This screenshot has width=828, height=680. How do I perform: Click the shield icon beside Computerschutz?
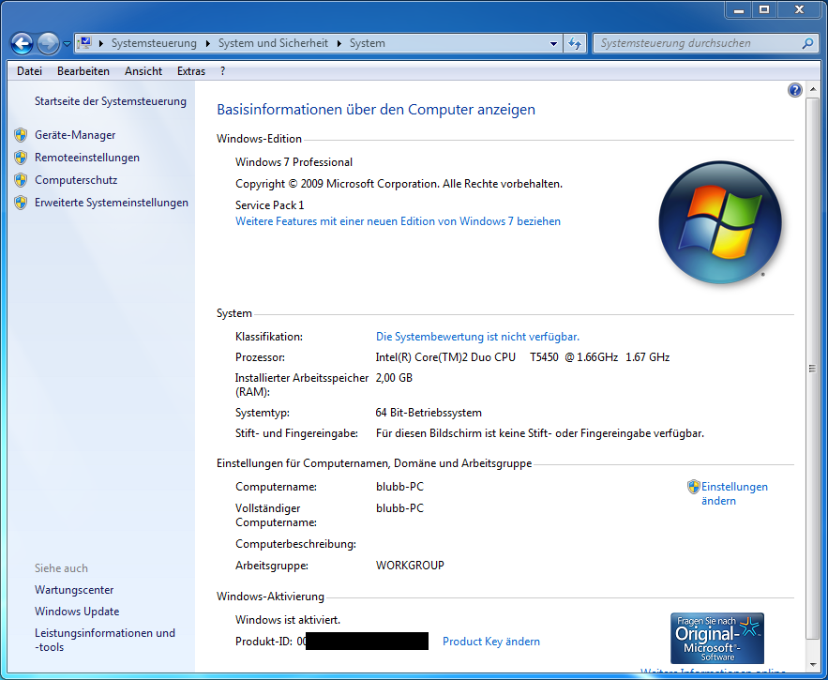click(x=21, y=180)
